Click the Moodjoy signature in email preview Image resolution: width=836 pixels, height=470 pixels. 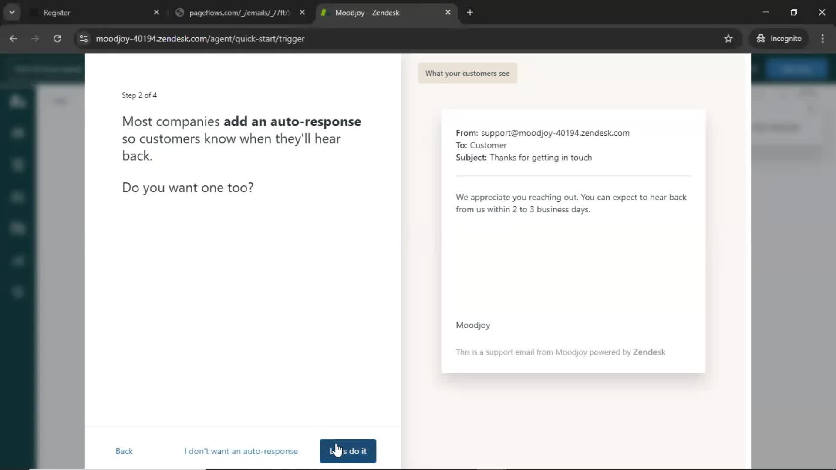tap(473, 326)
